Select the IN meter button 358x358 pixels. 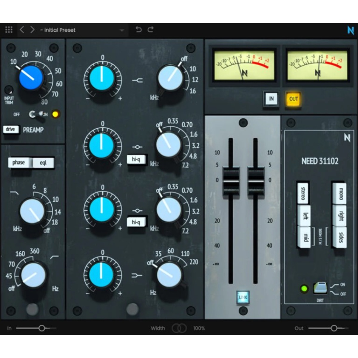click(271, 99)
